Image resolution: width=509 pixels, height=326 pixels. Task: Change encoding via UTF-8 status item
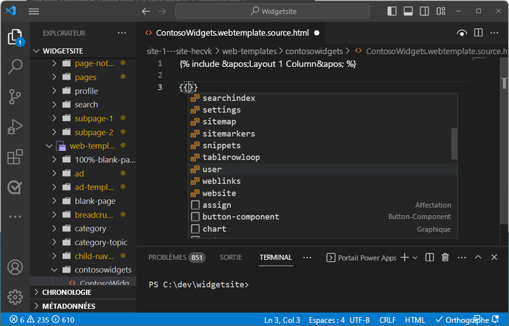point(359,320)
